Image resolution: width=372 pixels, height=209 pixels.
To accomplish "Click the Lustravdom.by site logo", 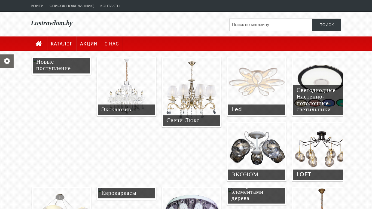I will point(51,23).
